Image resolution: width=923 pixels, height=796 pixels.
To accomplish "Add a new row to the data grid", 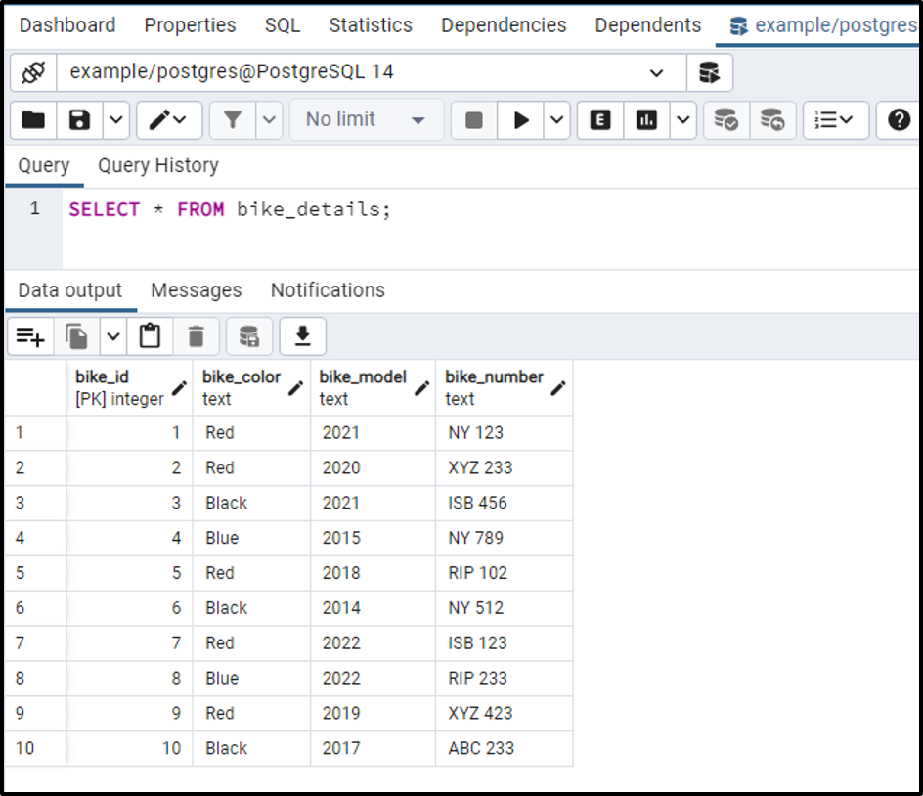I will 30,335.
